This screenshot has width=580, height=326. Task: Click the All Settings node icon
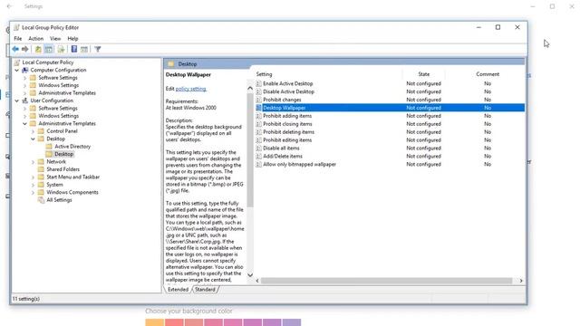[41, 200]
